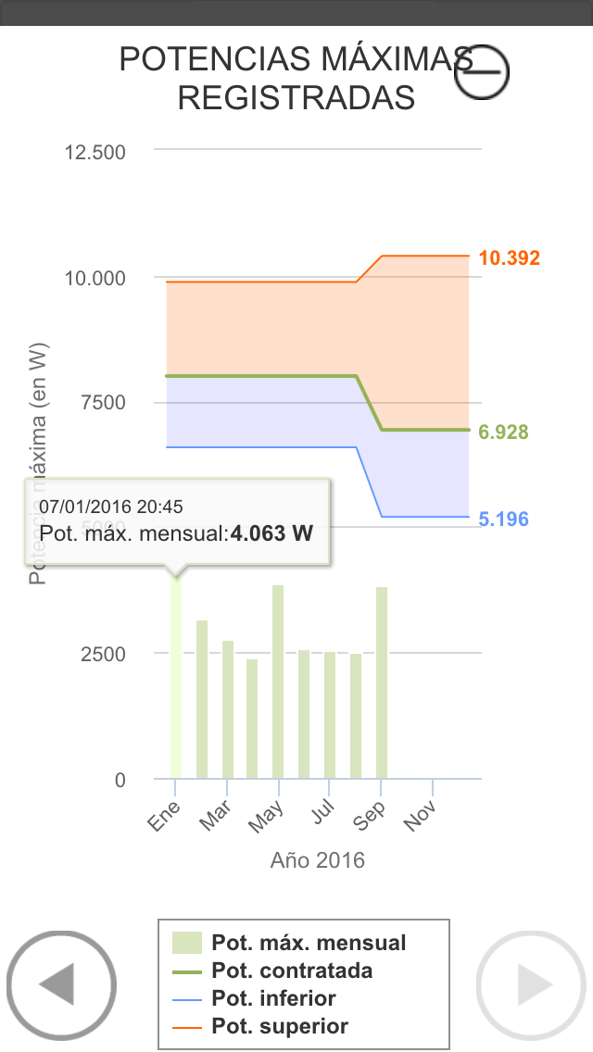Select the Pot. máx. mensual legend label
This screenshot has height=1052, width=593.
[x=309, y=943]
